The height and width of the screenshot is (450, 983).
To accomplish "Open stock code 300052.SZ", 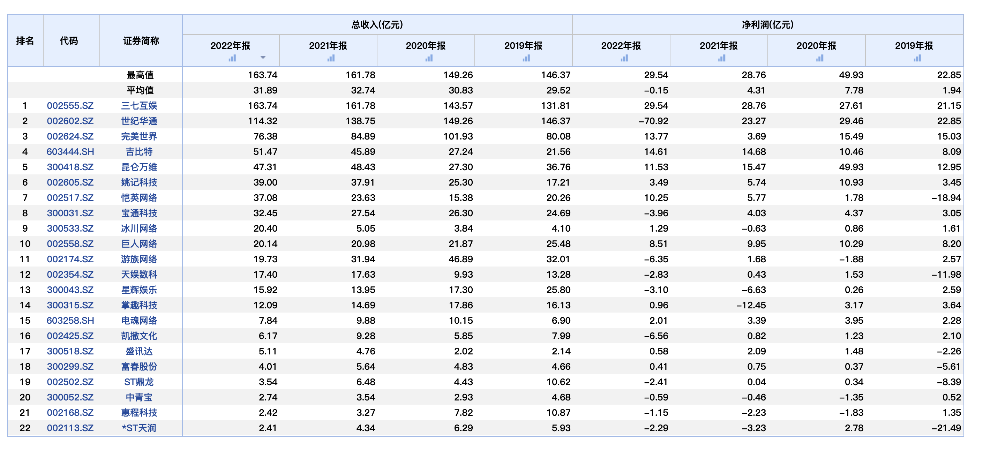I will point(70,397).
